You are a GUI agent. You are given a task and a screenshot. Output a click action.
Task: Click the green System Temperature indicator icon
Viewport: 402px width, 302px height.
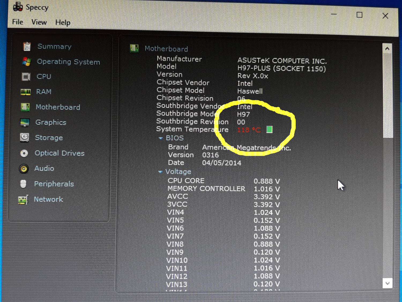point(269,129)
